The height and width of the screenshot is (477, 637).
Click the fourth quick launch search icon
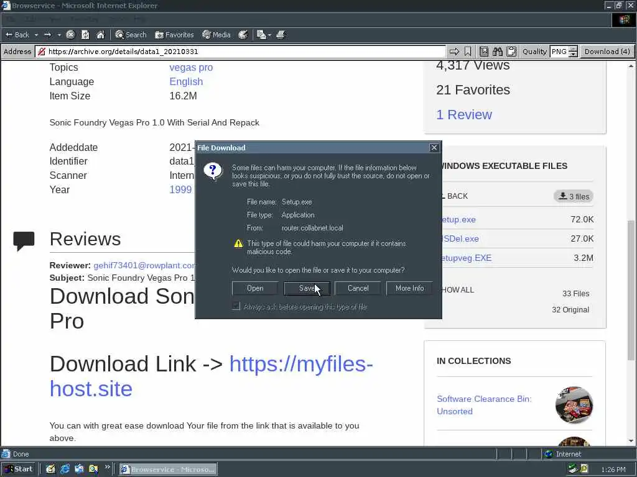coord(93,470)
